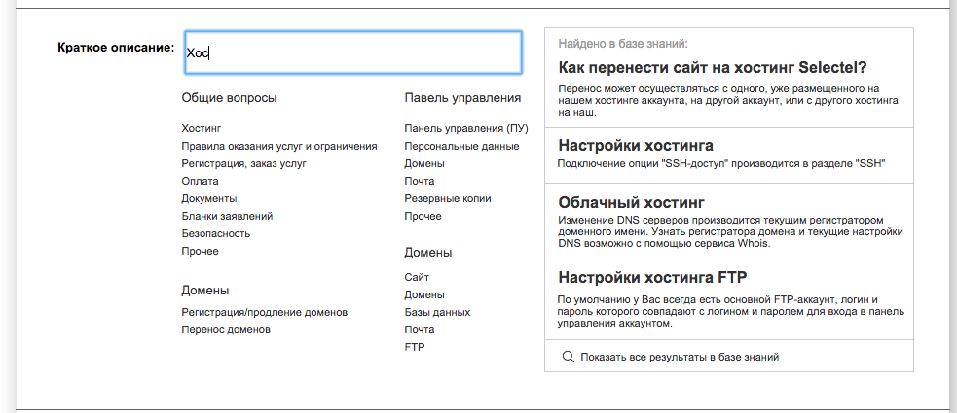Viewport: 957px width, 413px height.
Task: Select the Безопасность topic
Action: point(215,234)
